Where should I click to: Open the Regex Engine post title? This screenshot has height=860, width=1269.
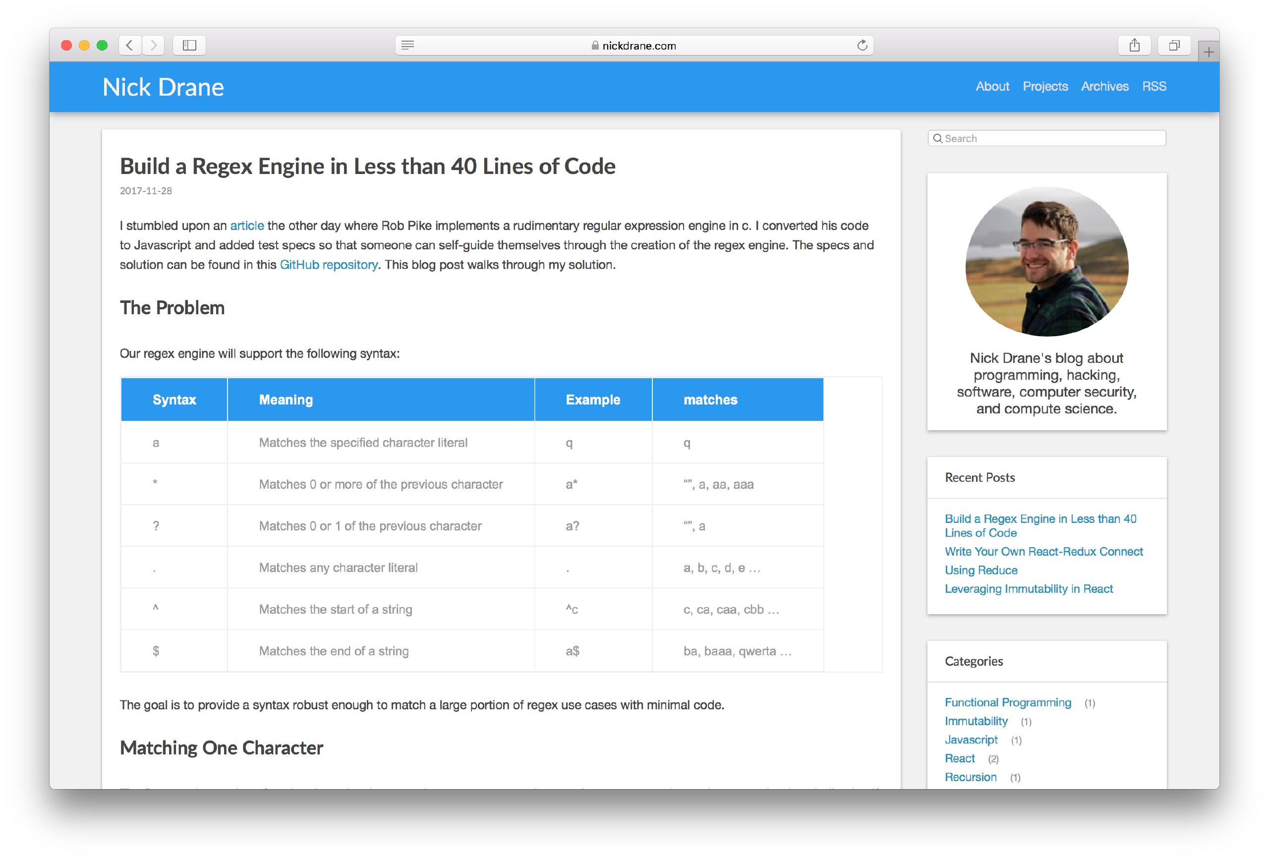367,167
